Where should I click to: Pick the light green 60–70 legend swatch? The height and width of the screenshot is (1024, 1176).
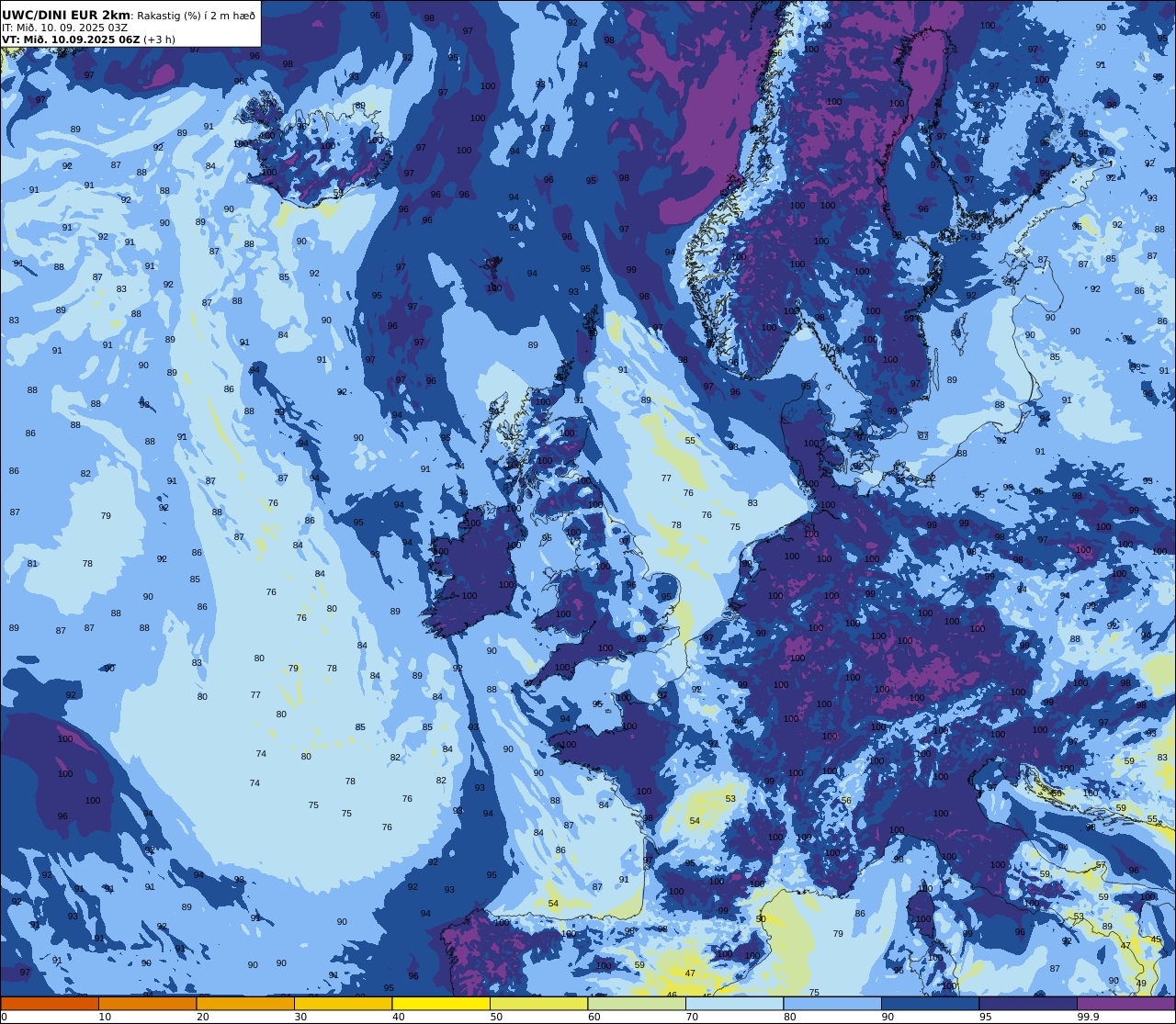(x=637, y=1004)
